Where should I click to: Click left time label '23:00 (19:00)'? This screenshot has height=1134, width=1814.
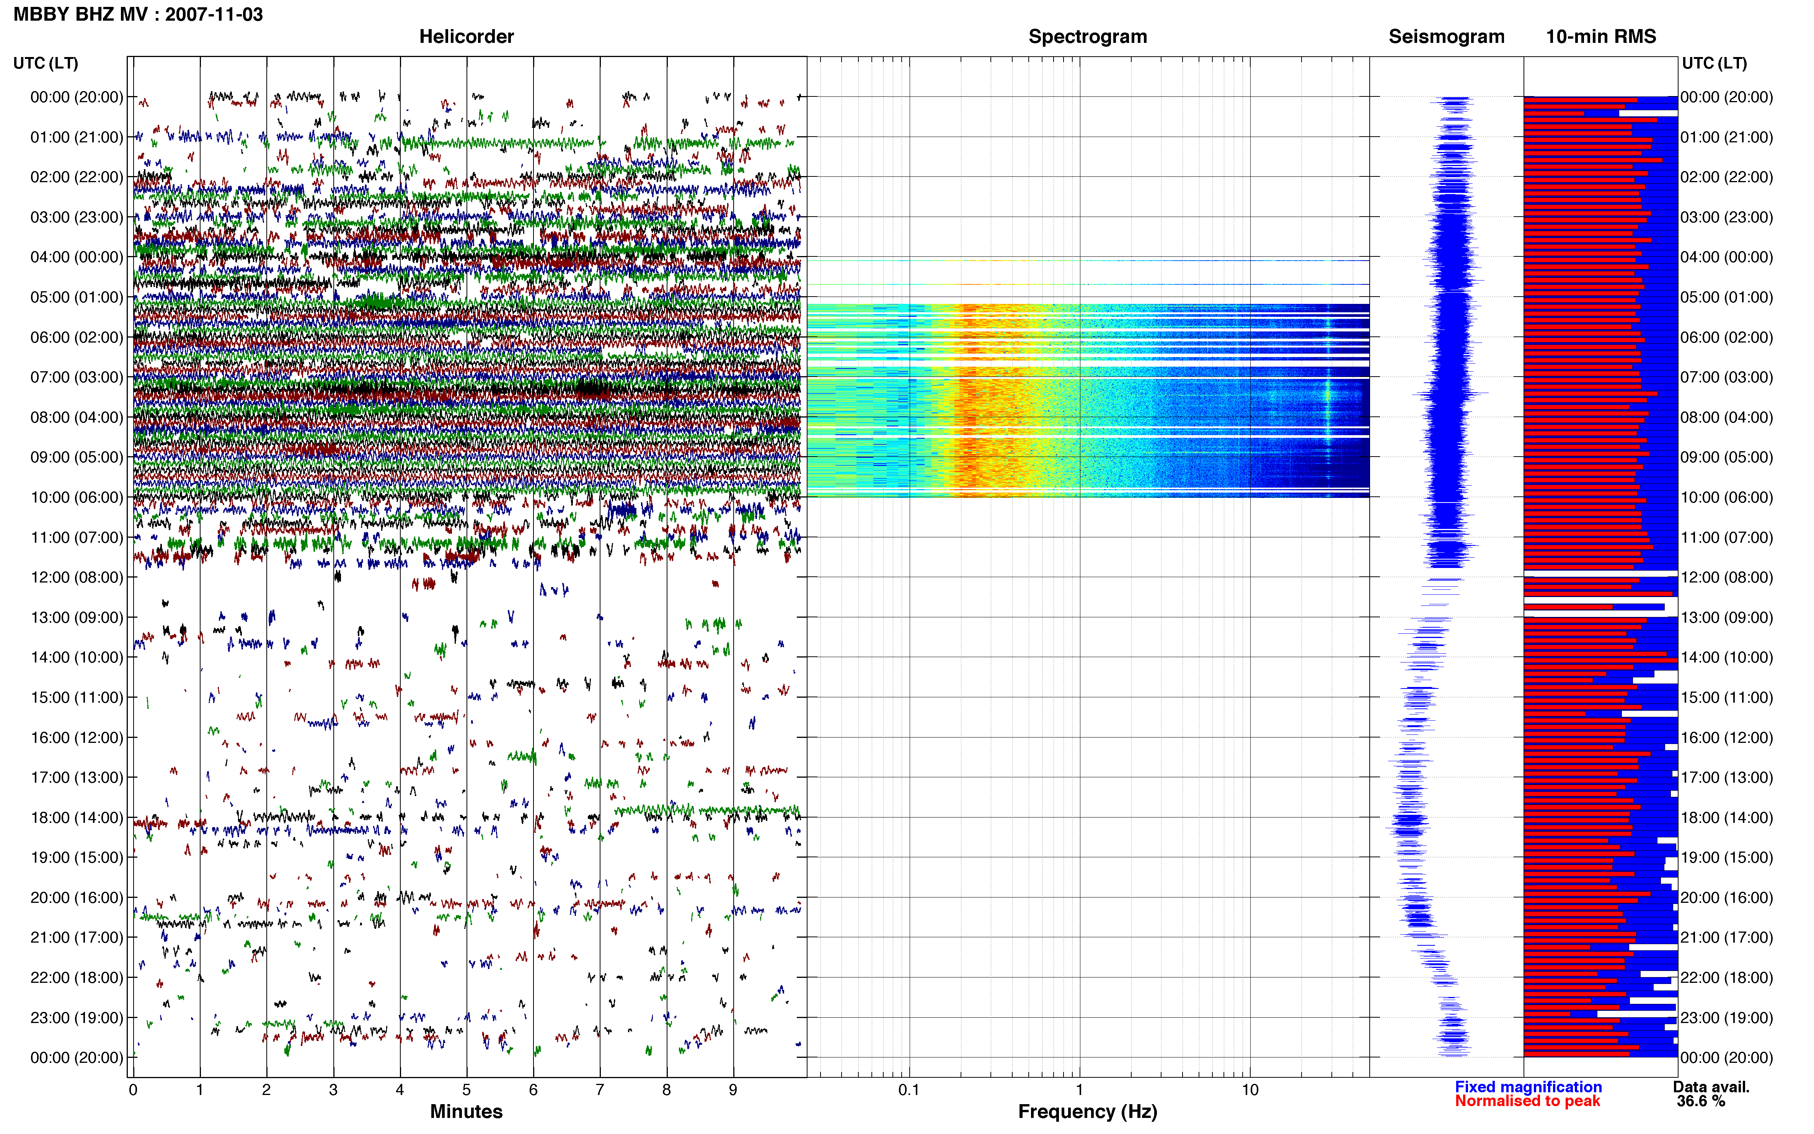tap(77, 1017)
